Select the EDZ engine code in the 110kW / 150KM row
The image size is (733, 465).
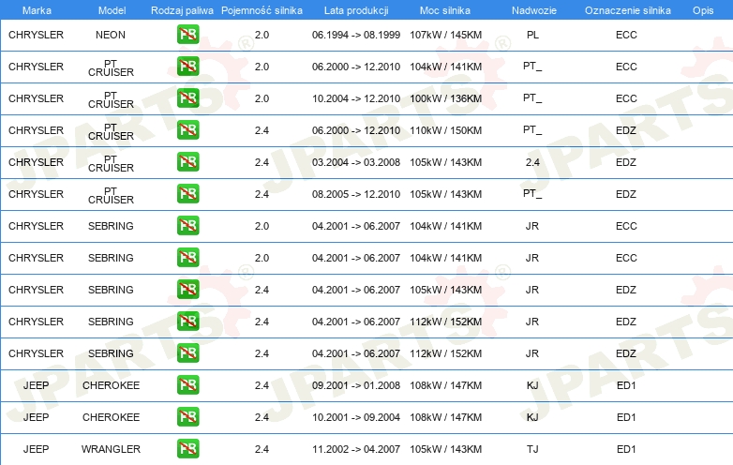[626, 130]
